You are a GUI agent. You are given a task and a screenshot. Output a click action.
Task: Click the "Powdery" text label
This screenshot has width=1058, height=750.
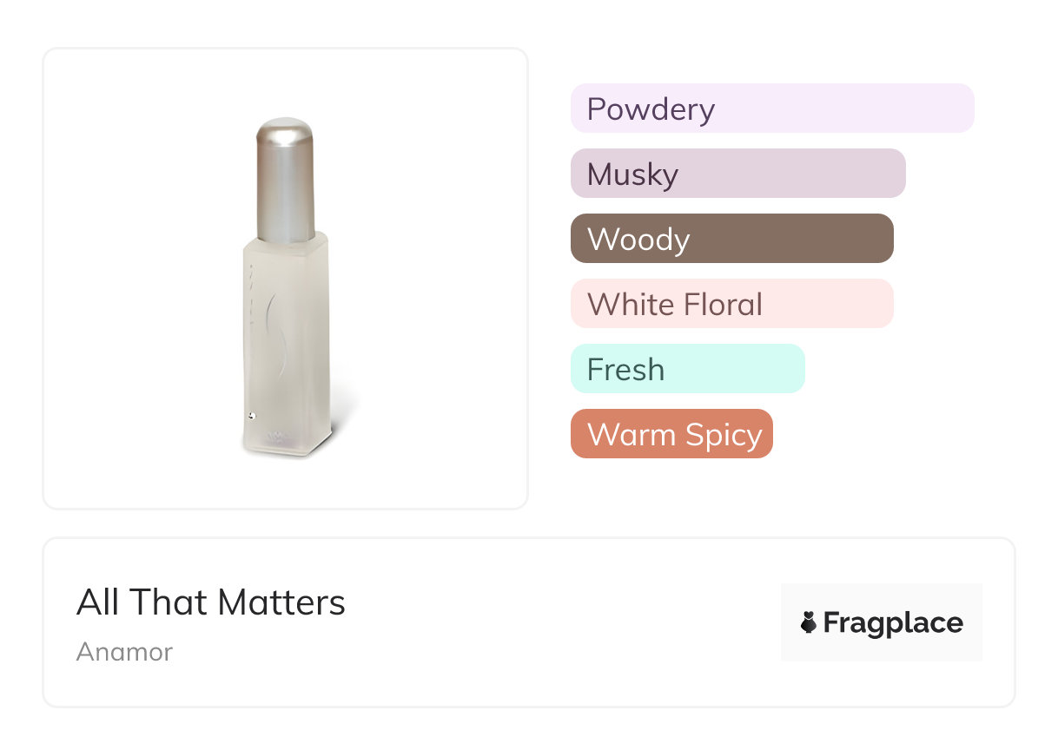(651, 109)
